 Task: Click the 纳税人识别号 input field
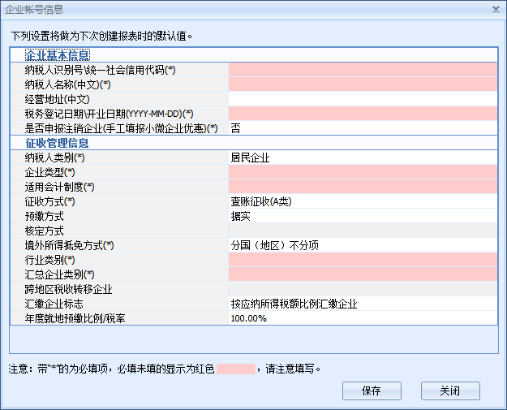point(362,70)
